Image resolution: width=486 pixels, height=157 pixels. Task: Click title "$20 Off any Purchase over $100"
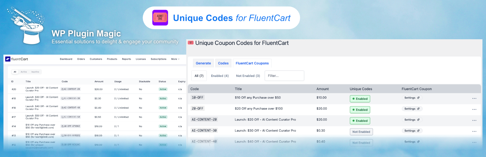pos(259,109)
